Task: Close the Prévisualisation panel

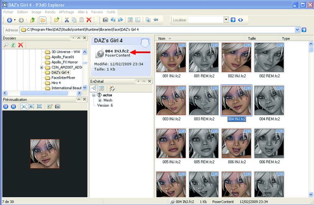Action: (x=85, y=100)
